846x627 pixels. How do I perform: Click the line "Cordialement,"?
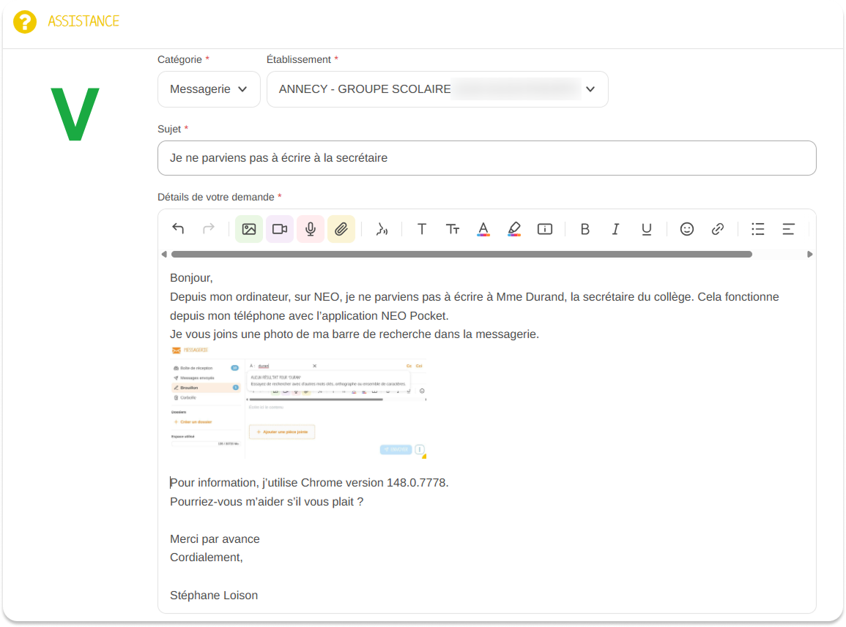pos(207,557)
